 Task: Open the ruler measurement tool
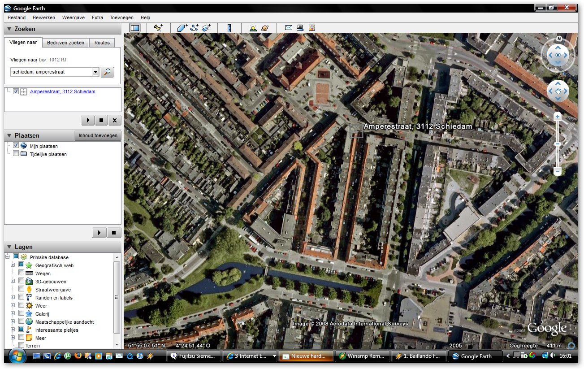(229, 28)
